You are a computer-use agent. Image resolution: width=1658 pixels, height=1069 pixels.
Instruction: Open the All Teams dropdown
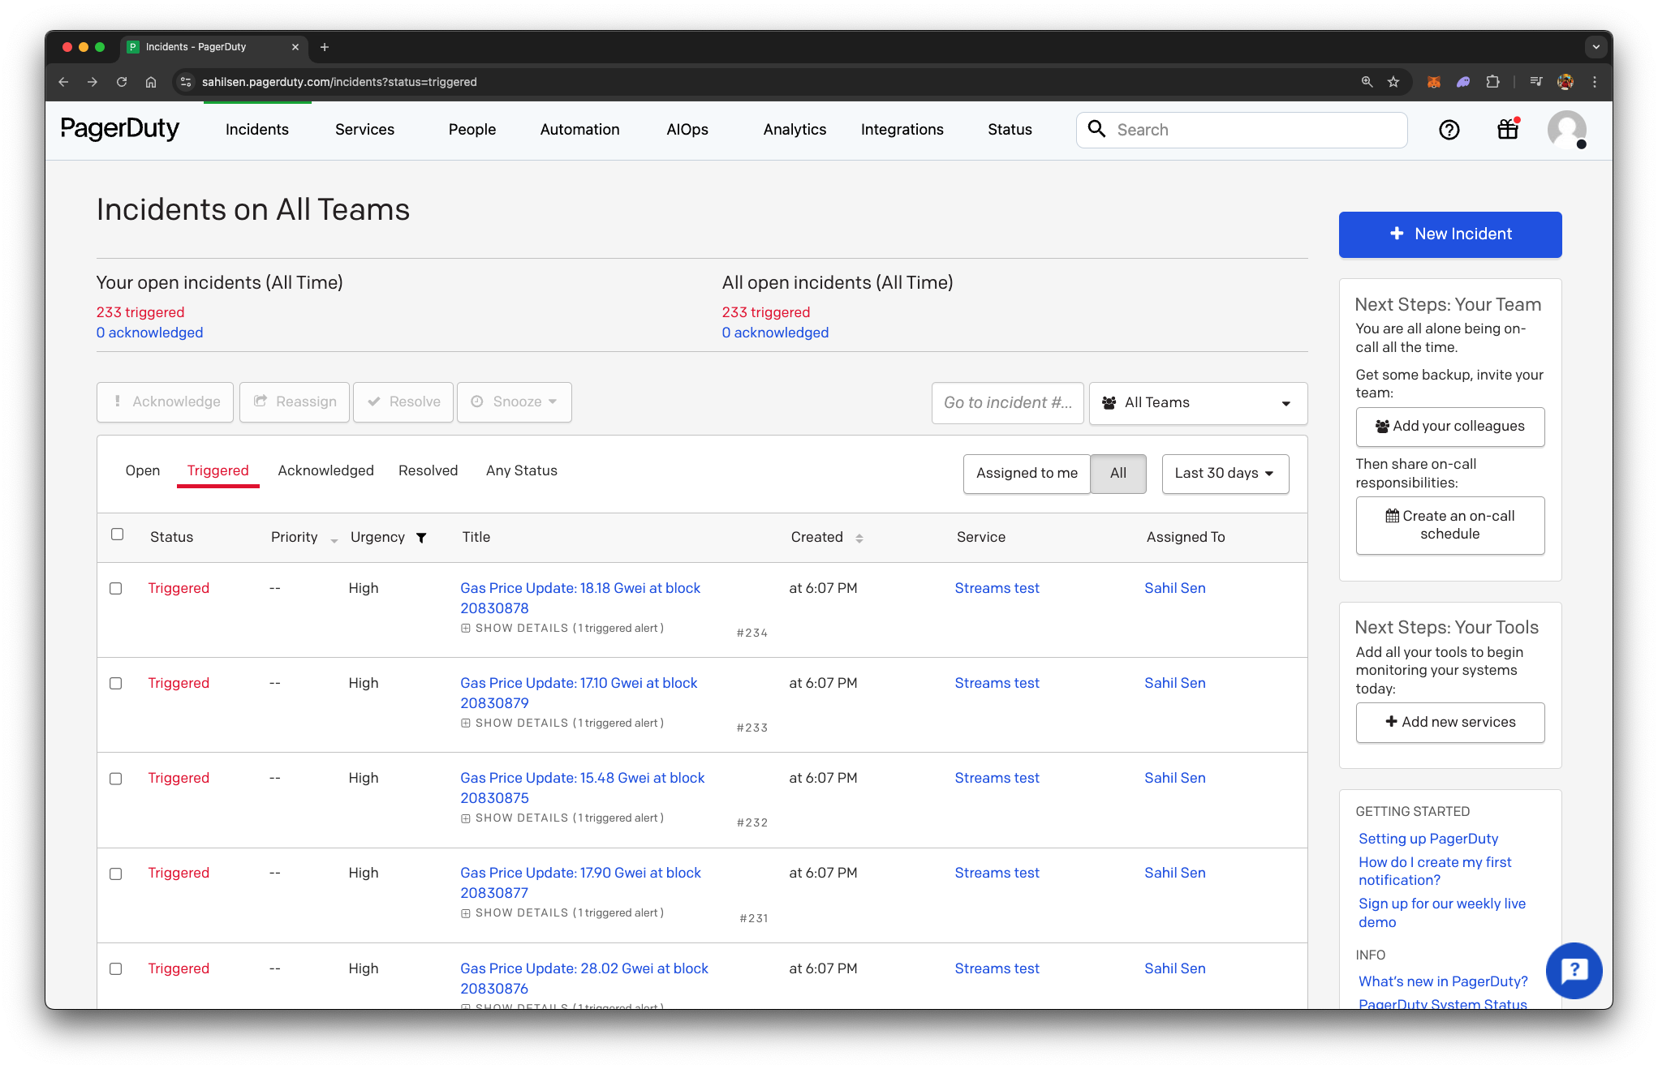[x=1198, y=403]
